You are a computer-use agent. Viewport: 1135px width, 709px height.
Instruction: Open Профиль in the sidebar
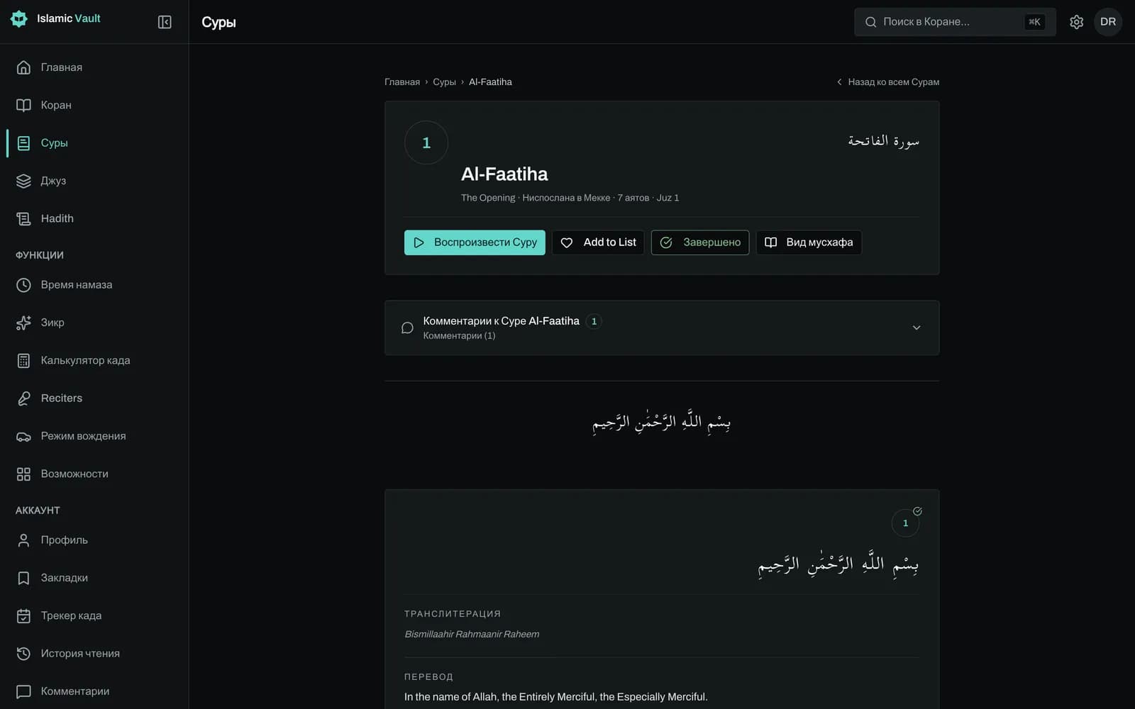94,540
